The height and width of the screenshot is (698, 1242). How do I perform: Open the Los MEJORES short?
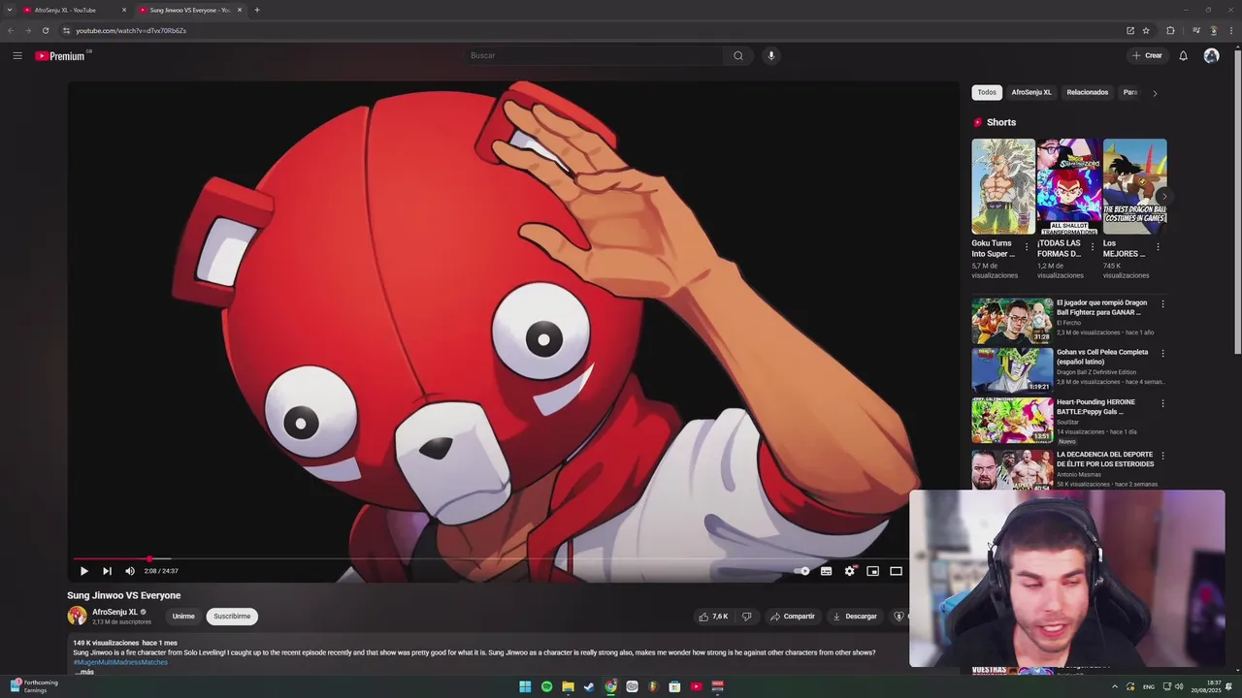click(x=1134, y=186)
